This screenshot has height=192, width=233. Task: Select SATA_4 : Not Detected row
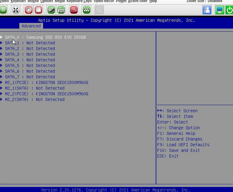click(30, 60)
